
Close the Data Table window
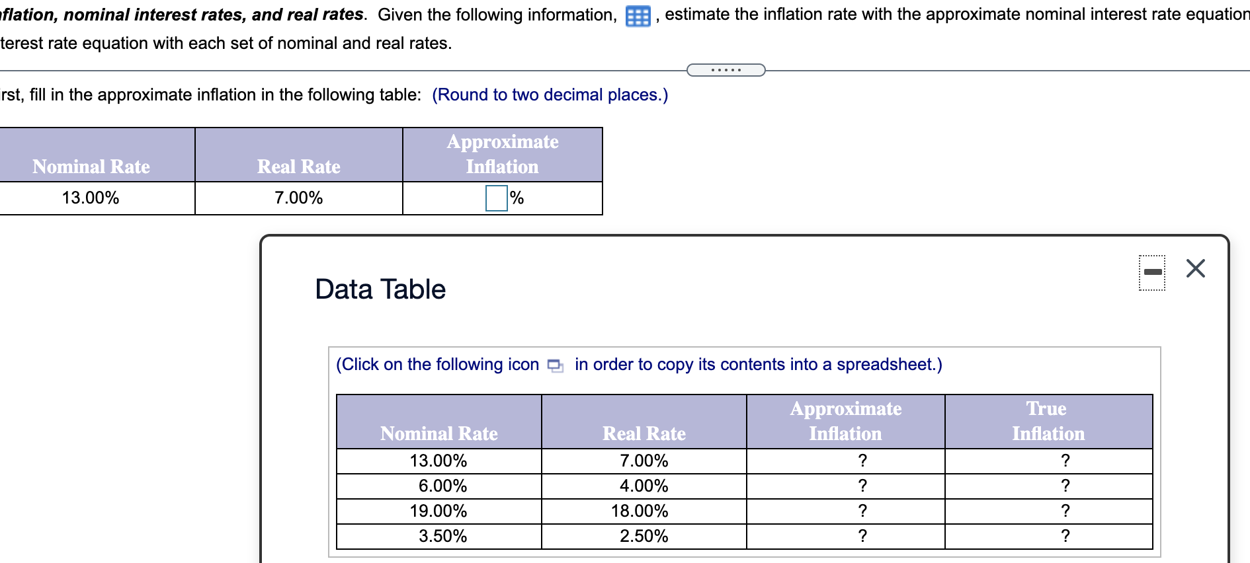(1196, 268)
